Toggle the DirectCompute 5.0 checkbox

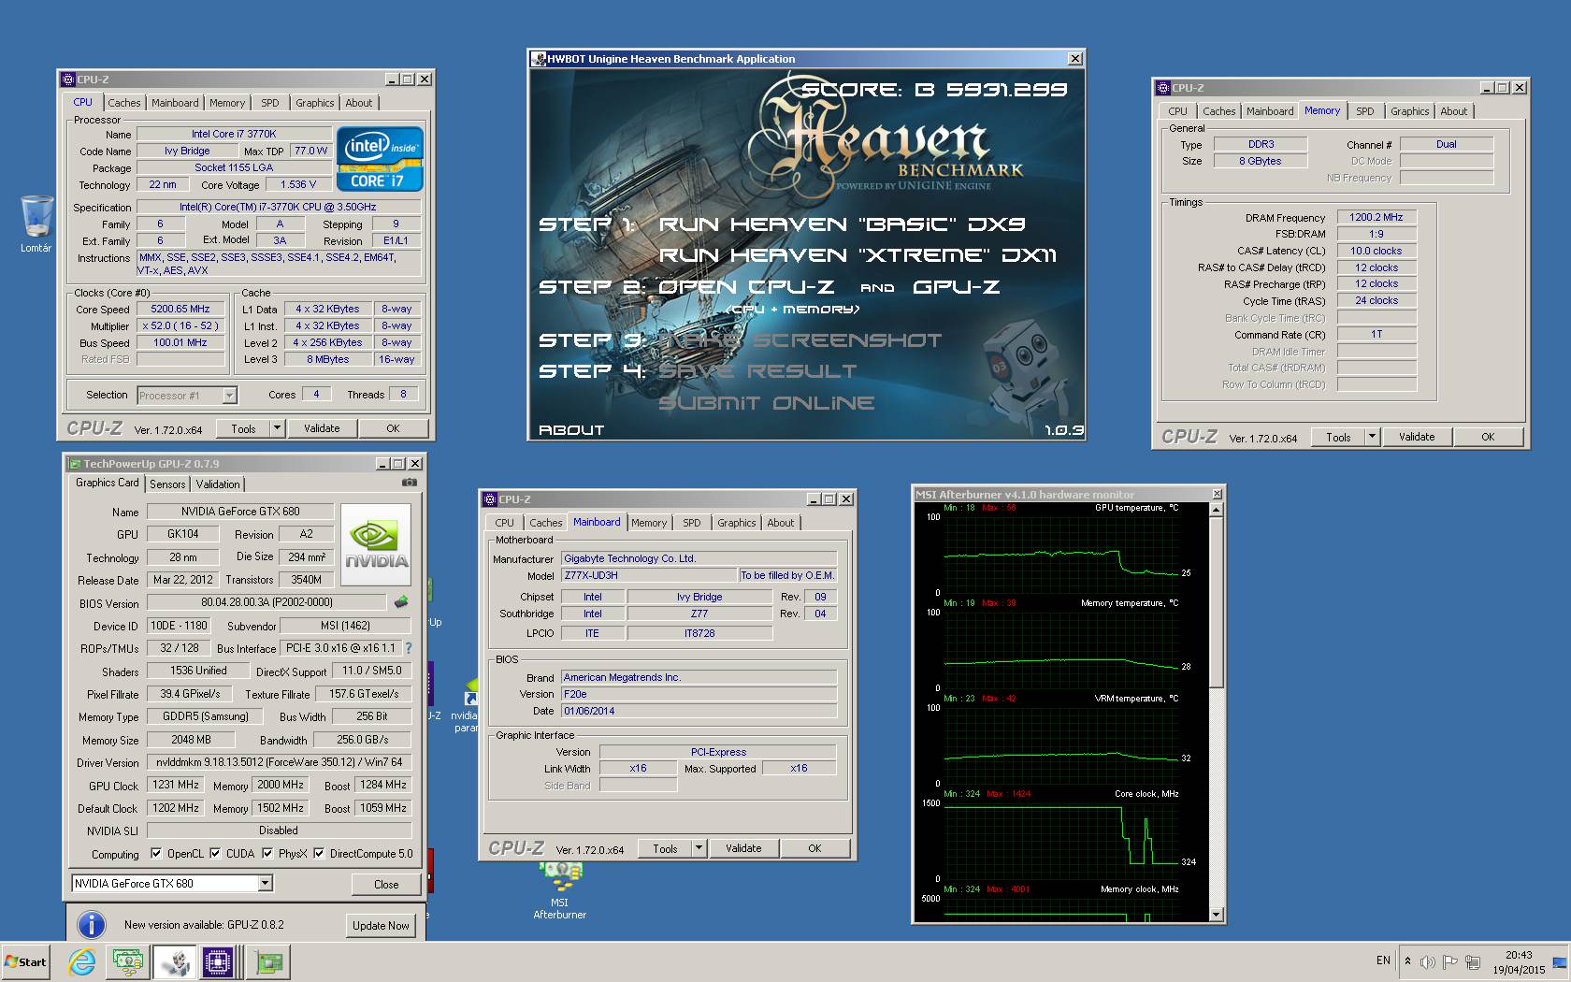(x=319, y=853)
